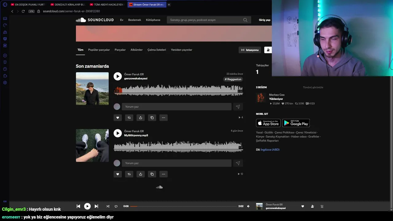Share the genzowakabayasi track
The image size is (393, 221).
coord(141,118)
